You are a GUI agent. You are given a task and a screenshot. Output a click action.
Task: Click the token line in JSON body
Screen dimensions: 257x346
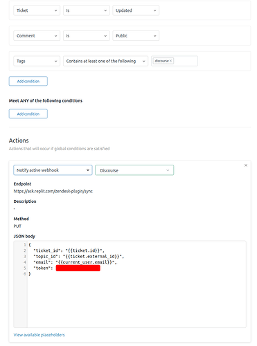coord(67,268)
